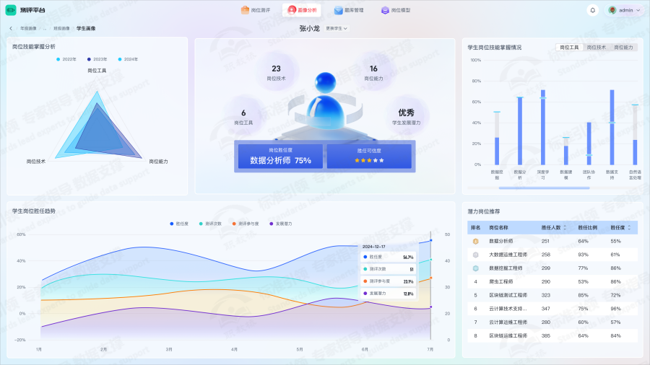Click the back arrow in breadcrumb
Screen dimensions: 650x365
[11, 28]
